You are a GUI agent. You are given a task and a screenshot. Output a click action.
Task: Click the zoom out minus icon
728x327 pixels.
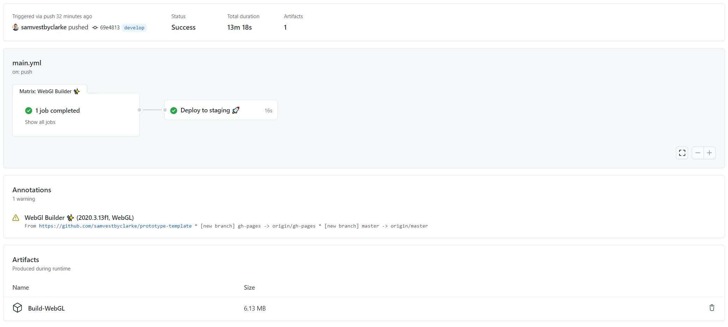698,153
